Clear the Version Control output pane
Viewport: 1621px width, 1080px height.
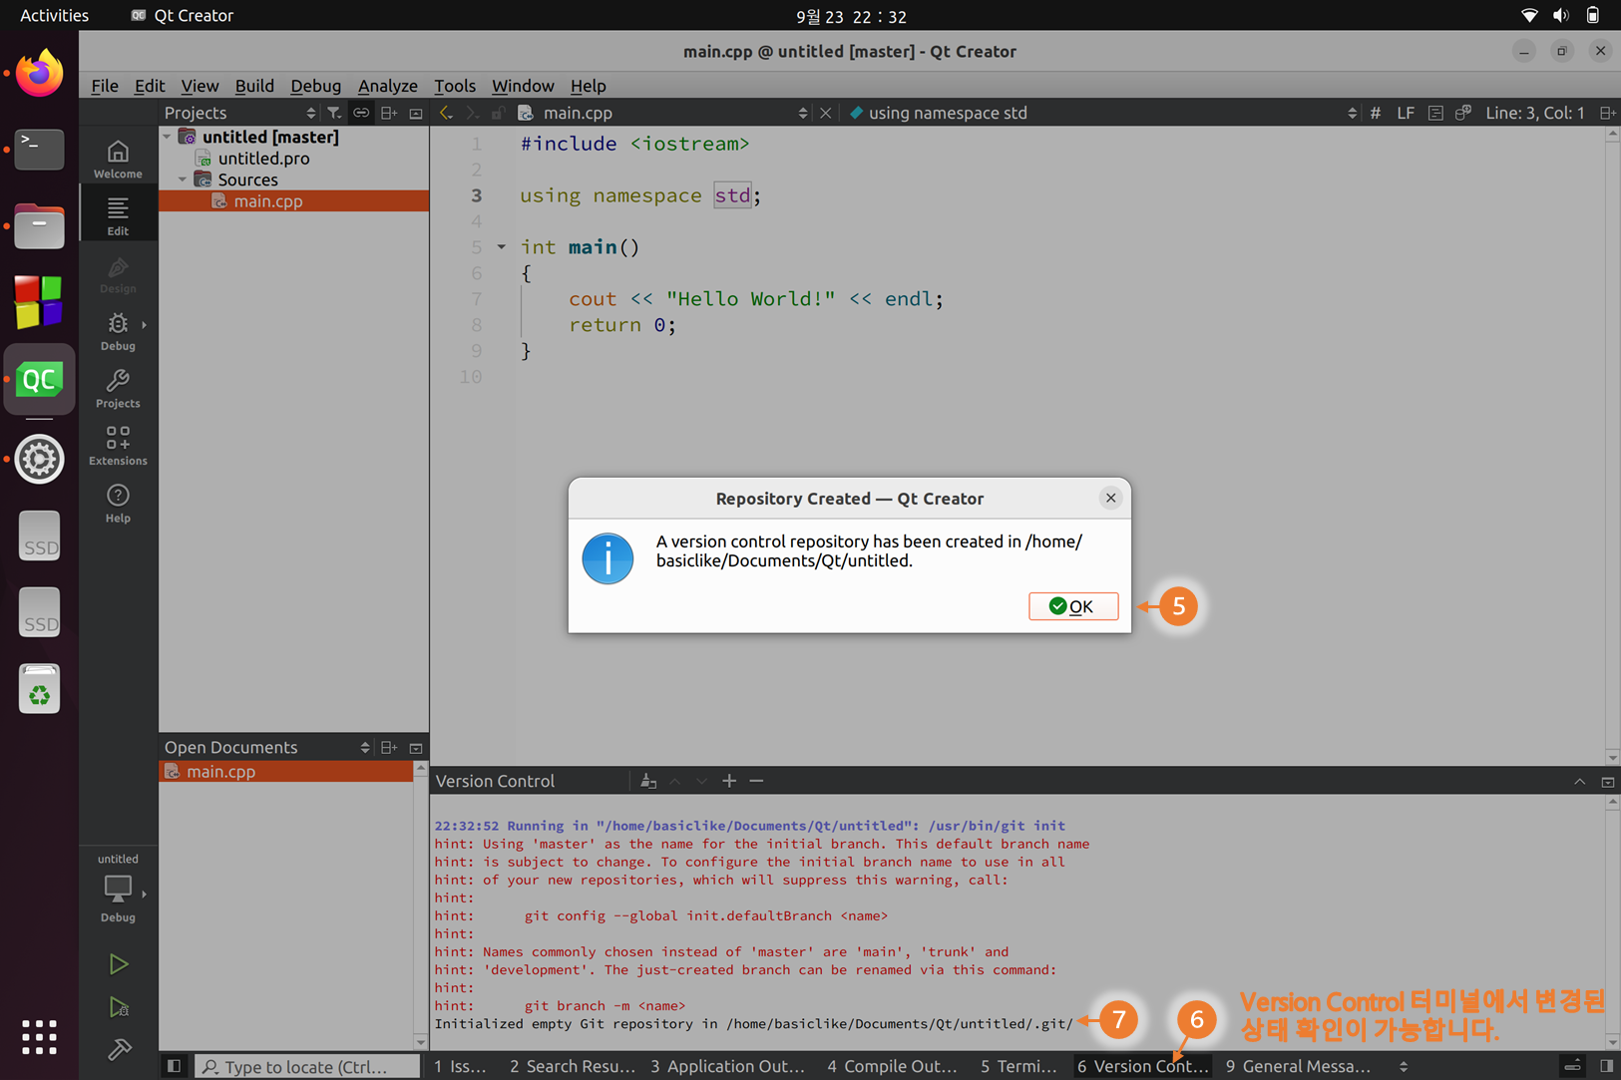[x=648, y=781]
